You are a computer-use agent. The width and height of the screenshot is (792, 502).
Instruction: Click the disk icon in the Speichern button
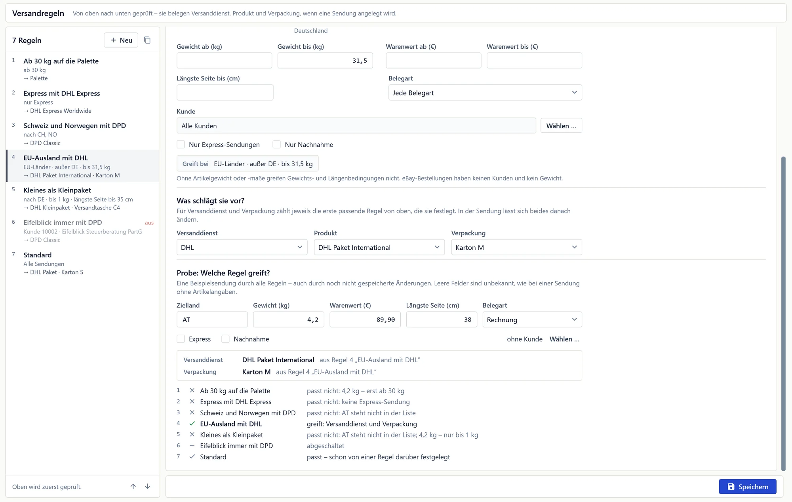731,487
